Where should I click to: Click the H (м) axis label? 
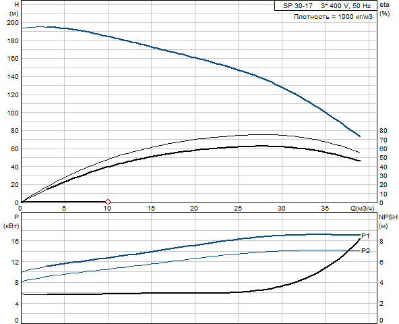(15, 9)
